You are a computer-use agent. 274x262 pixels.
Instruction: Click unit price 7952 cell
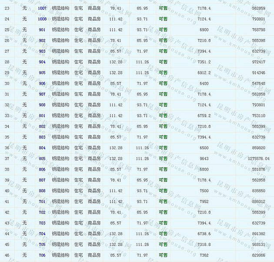pos(204,202)
